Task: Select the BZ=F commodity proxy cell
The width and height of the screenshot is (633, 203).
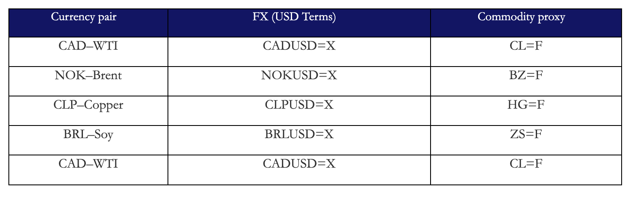Action: click(525, 75)
